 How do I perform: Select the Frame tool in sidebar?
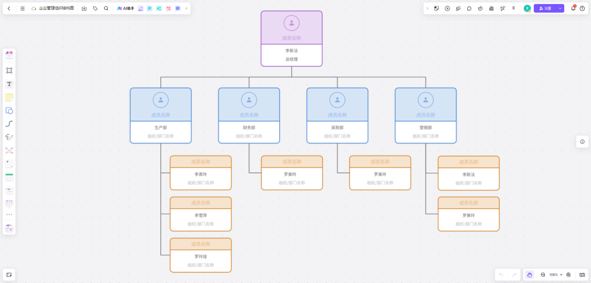pos(9,70)
